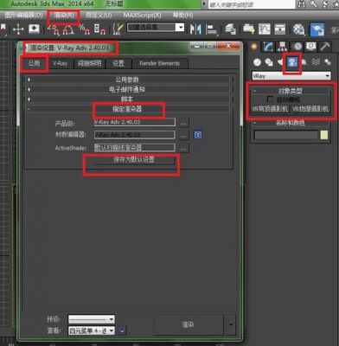Select the Lights category icon
339x346 pixels.
point(280,62)
